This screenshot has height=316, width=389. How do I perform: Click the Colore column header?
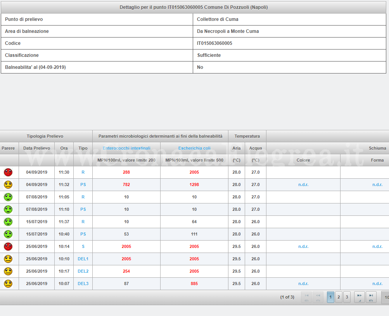[x=303, y=161]
